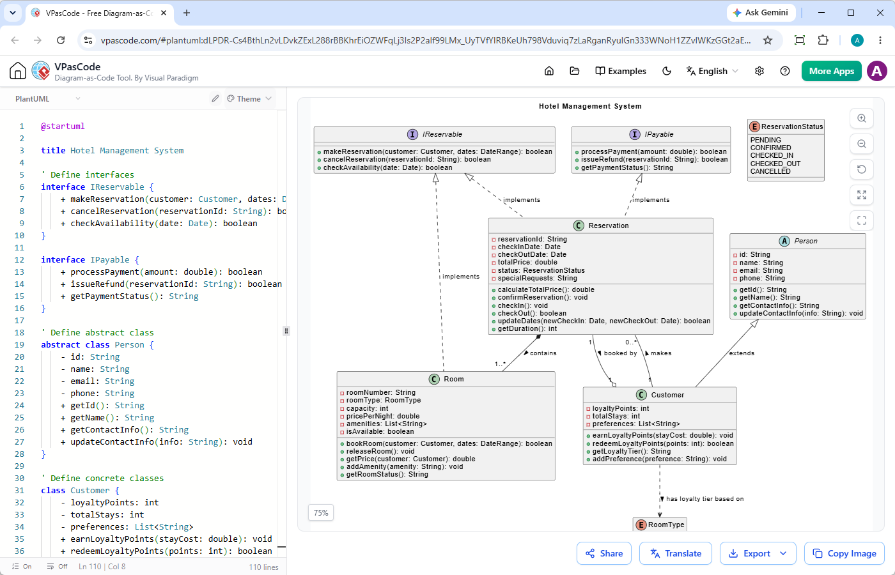Click the Home icon left of the folder icon
895x575 pixels.
click(549, 71)
